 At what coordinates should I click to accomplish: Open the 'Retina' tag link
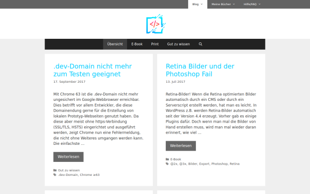coord(235,163)
